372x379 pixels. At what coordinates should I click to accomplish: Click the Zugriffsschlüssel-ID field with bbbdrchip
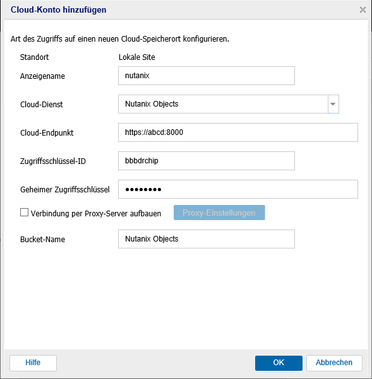pos(206,161)
